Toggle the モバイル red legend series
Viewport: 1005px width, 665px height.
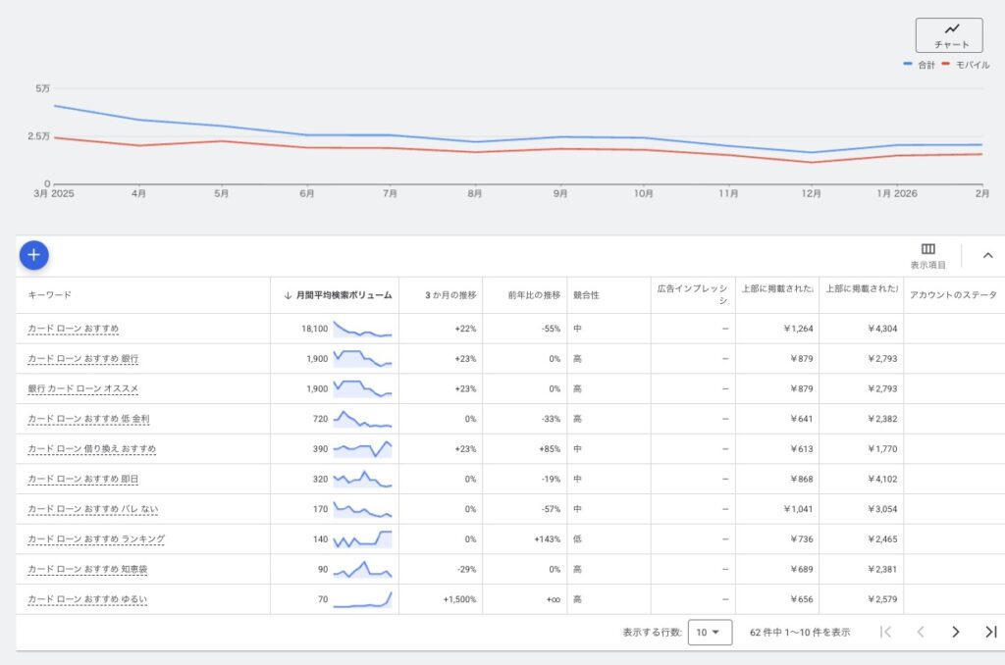coord(965,65)
